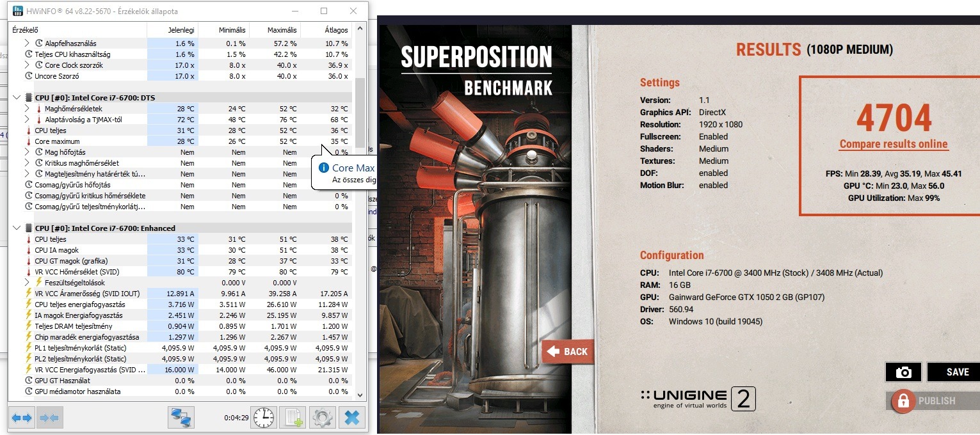Click the logging sheet icon with green plus

click(x=293, y=418)
